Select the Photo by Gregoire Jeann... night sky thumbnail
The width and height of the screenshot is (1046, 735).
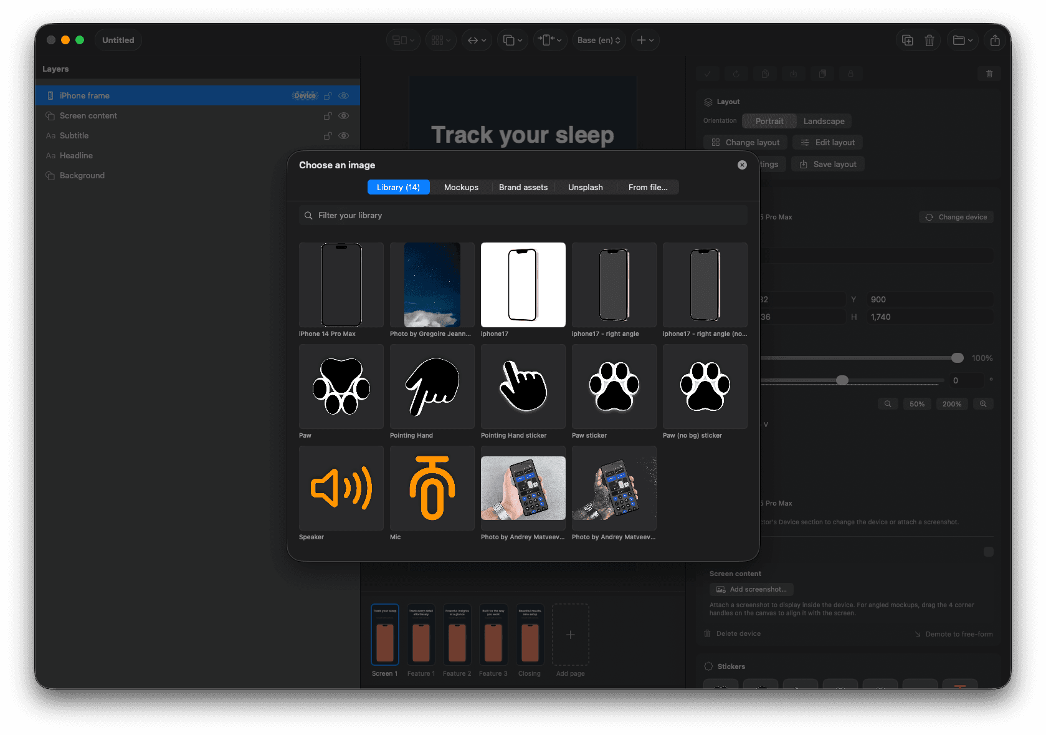tap(432, 285)
